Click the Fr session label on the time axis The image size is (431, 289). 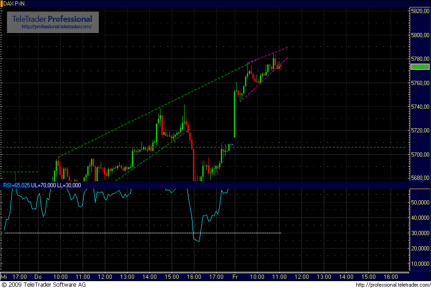[x=235, y=276]
